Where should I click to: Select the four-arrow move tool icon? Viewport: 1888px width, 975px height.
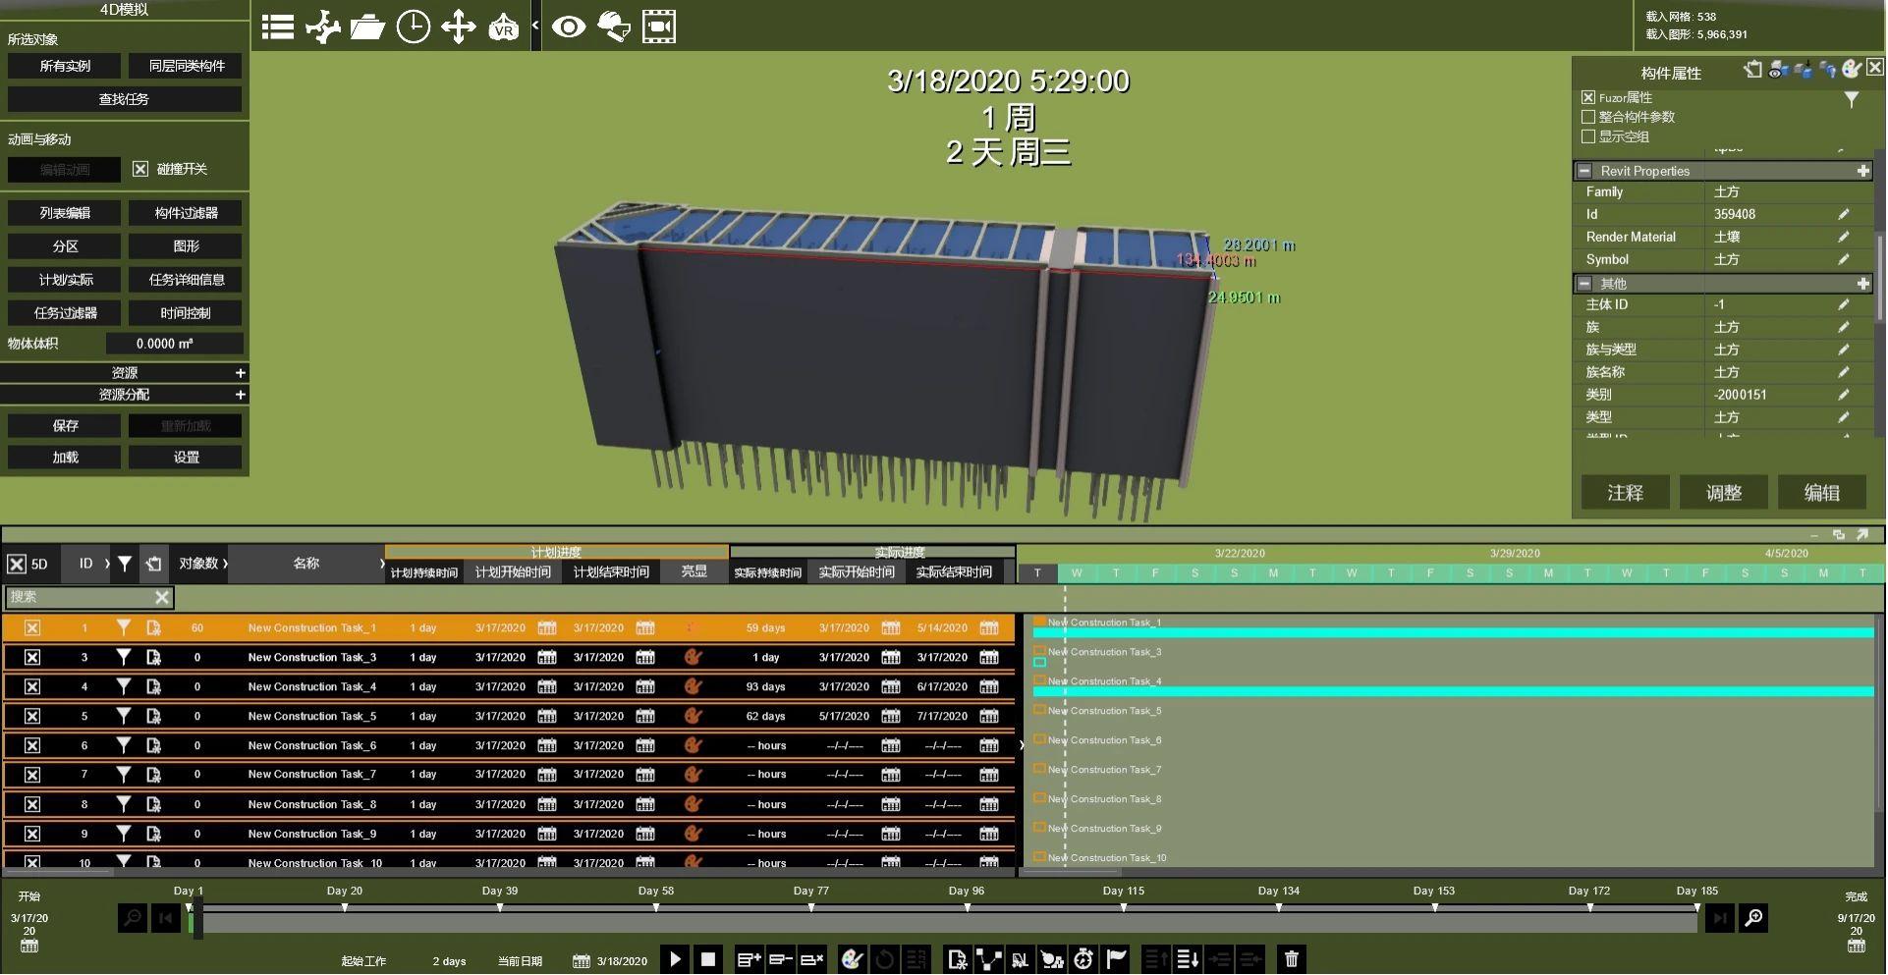[x=459, y=27]
